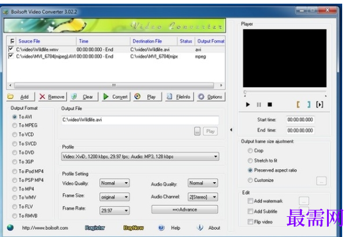The image size is (355, 237).
Task: Uncheck the Wildlife.wmv file checkbox
Action: click(10, 49)
